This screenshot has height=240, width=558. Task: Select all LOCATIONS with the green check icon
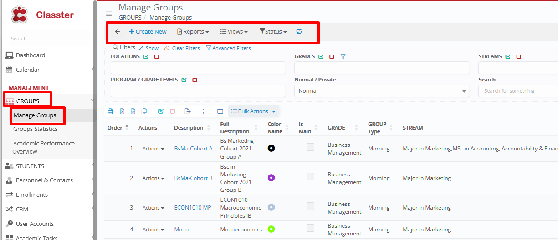point(146,57)
